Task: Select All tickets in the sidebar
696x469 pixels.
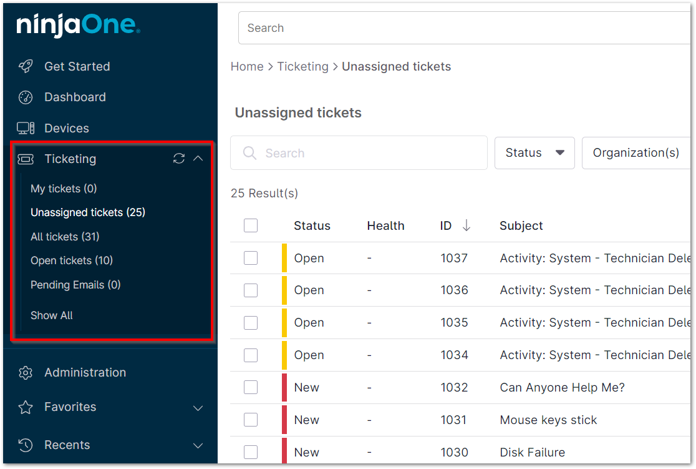Action: 65,237
